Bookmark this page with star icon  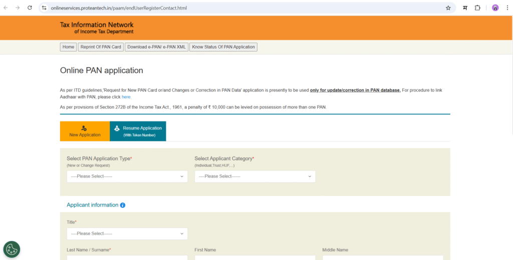tap(448, 8)
